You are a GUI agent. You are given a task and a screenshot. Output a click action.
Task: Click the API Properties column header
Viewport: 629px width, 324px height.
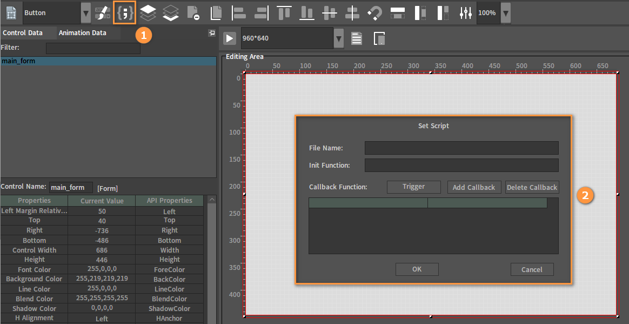pyautogui.click(x=169, y=200)
